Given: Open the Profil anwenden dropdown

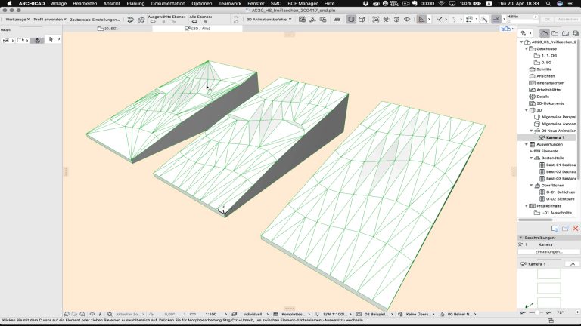Looking at the screenshot, I should (50, 19).
